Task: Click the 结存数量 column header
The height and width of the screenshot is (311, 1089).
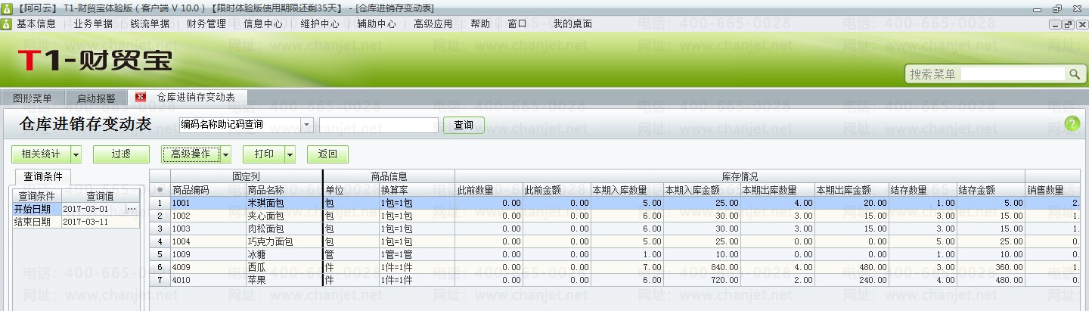Action: pyautogui.click(x=922, y=190)
